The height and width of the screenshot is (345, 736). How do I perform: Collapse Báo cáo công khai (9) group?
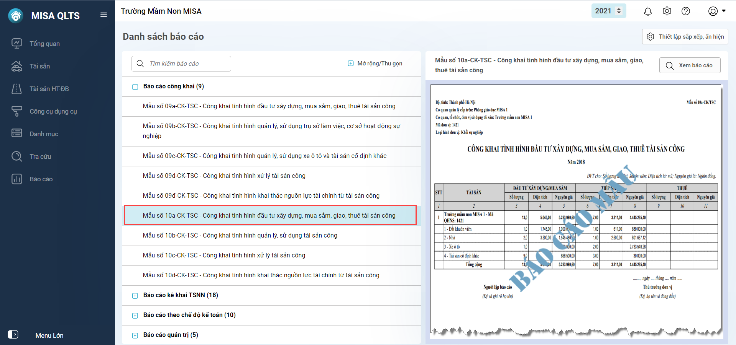click(135, 87)
